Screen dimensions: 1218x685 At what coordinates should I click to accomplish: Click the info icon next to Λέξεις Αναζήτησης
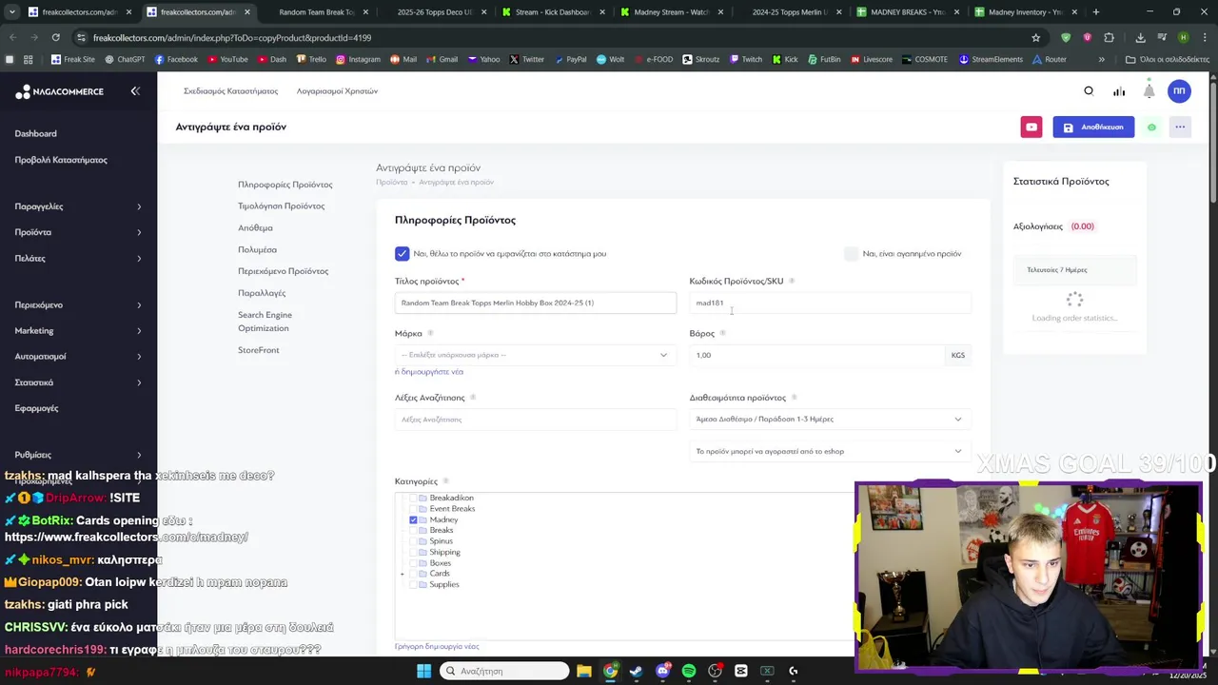473,398
